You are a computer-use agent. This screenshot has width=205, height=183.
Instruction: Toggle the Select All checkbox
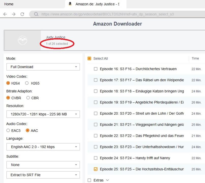89,58
